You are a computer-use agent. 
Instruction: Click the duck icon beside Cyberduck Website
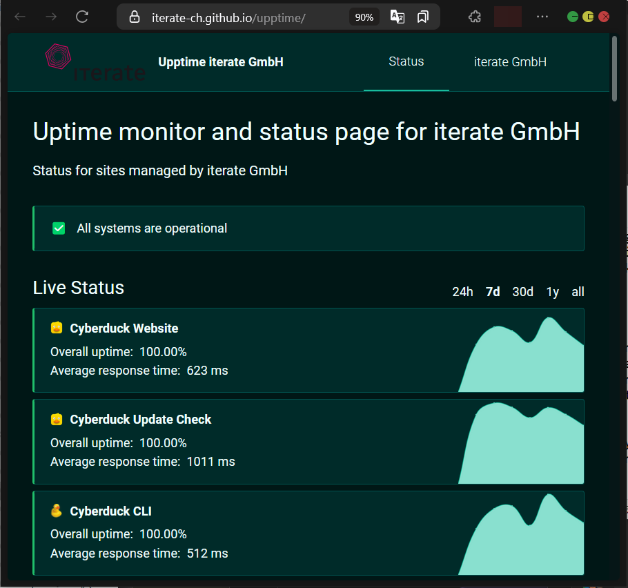57,328
